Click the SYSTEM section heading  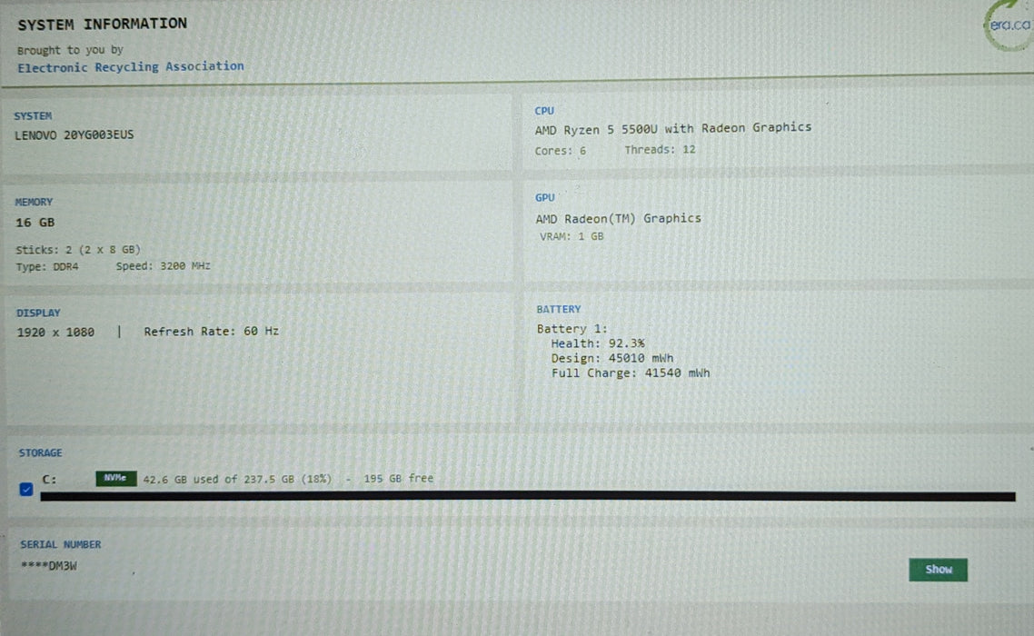tap(33, 116)
